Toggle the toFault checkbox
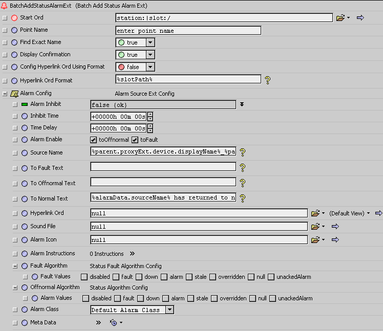383x331 pixels. (x=135, y=140)
